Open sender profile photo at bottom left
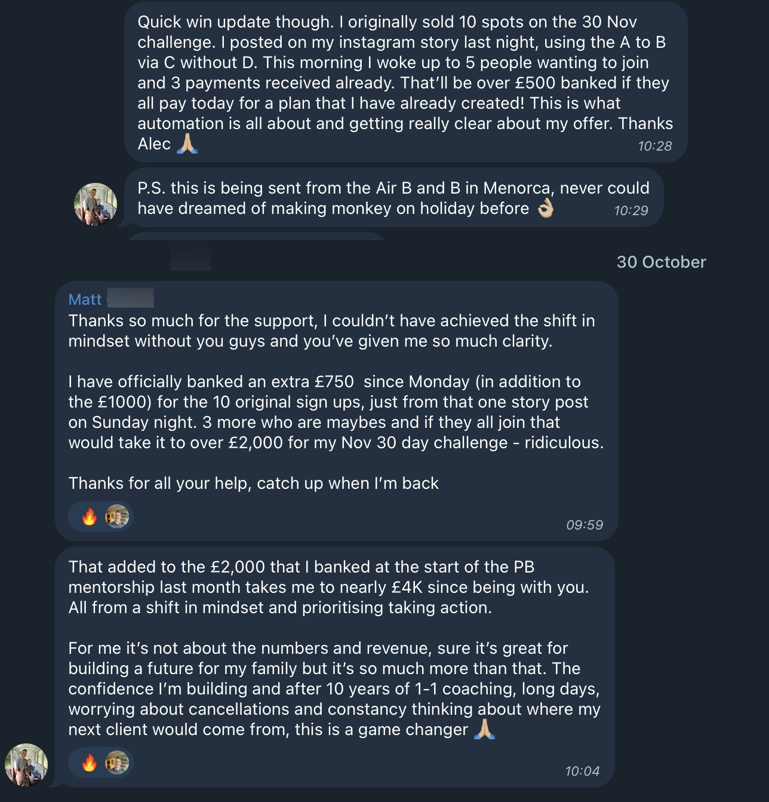 click(26, 765)
